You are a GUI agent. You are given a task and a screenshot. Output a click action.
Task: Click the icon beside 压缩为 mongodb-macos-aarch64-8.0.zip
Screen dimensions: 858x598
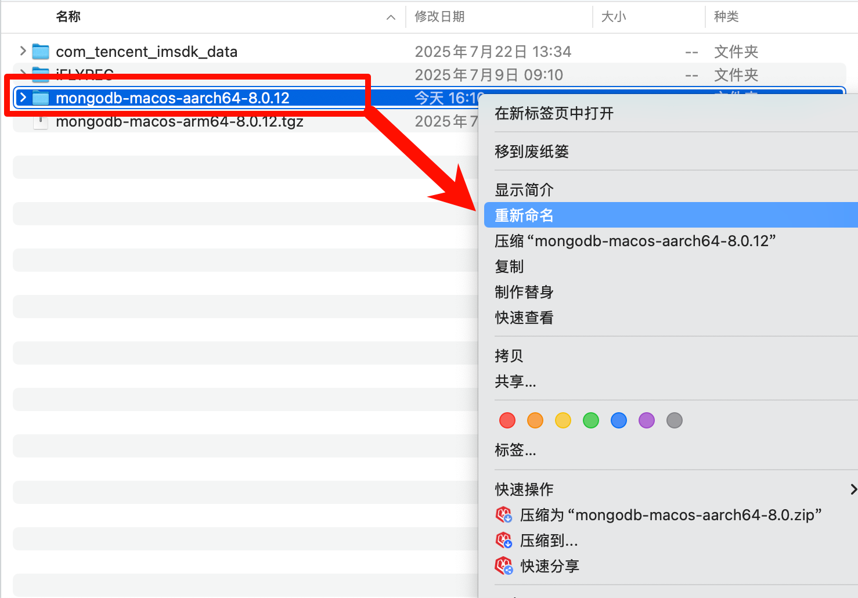click(x=503, y=515)
